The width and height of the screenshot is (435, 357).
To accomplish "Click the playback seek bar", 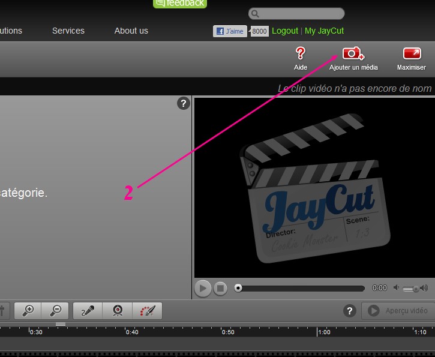I will 299,289.
